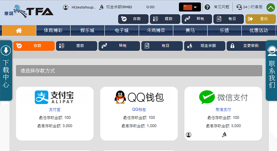The width and height of the screenshot is (277, 151).
Task: Select the 现金余额 cash balance tab
Action: click(x=205, y=46)
